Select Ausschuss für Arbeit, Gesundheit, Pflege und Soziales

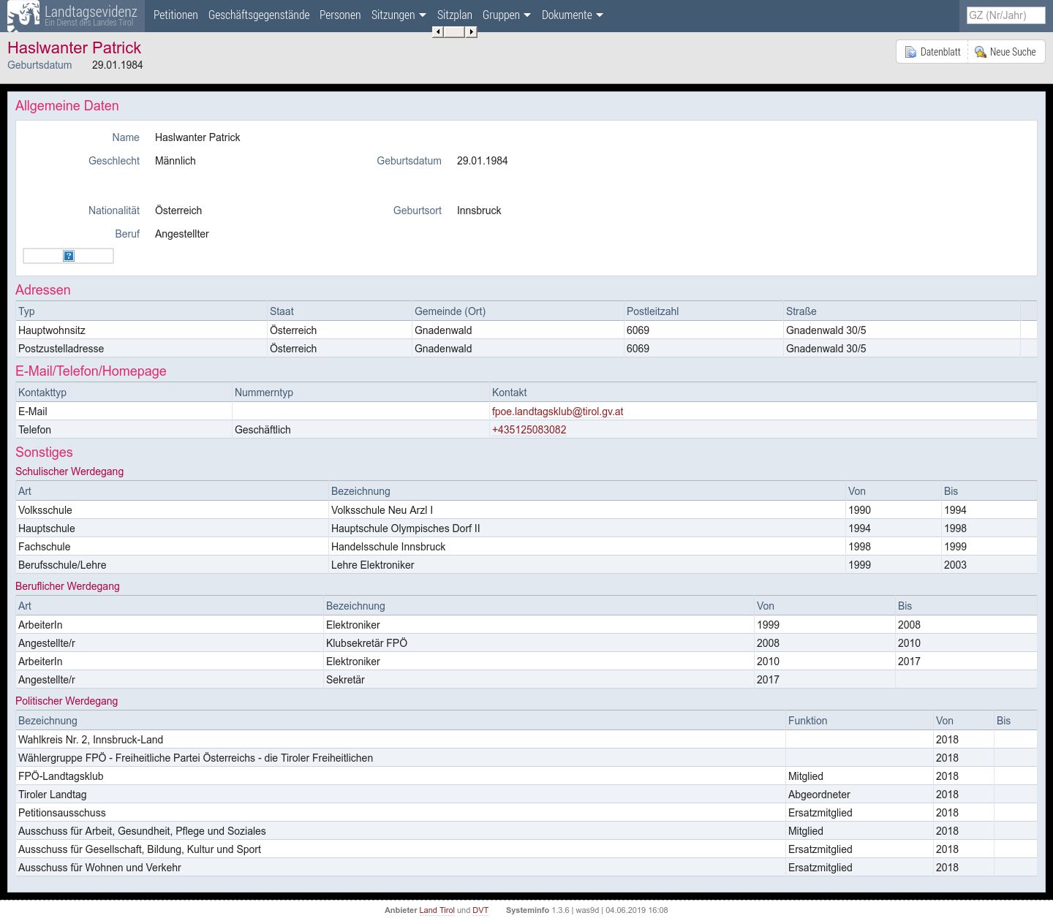[x=526, y=831]
